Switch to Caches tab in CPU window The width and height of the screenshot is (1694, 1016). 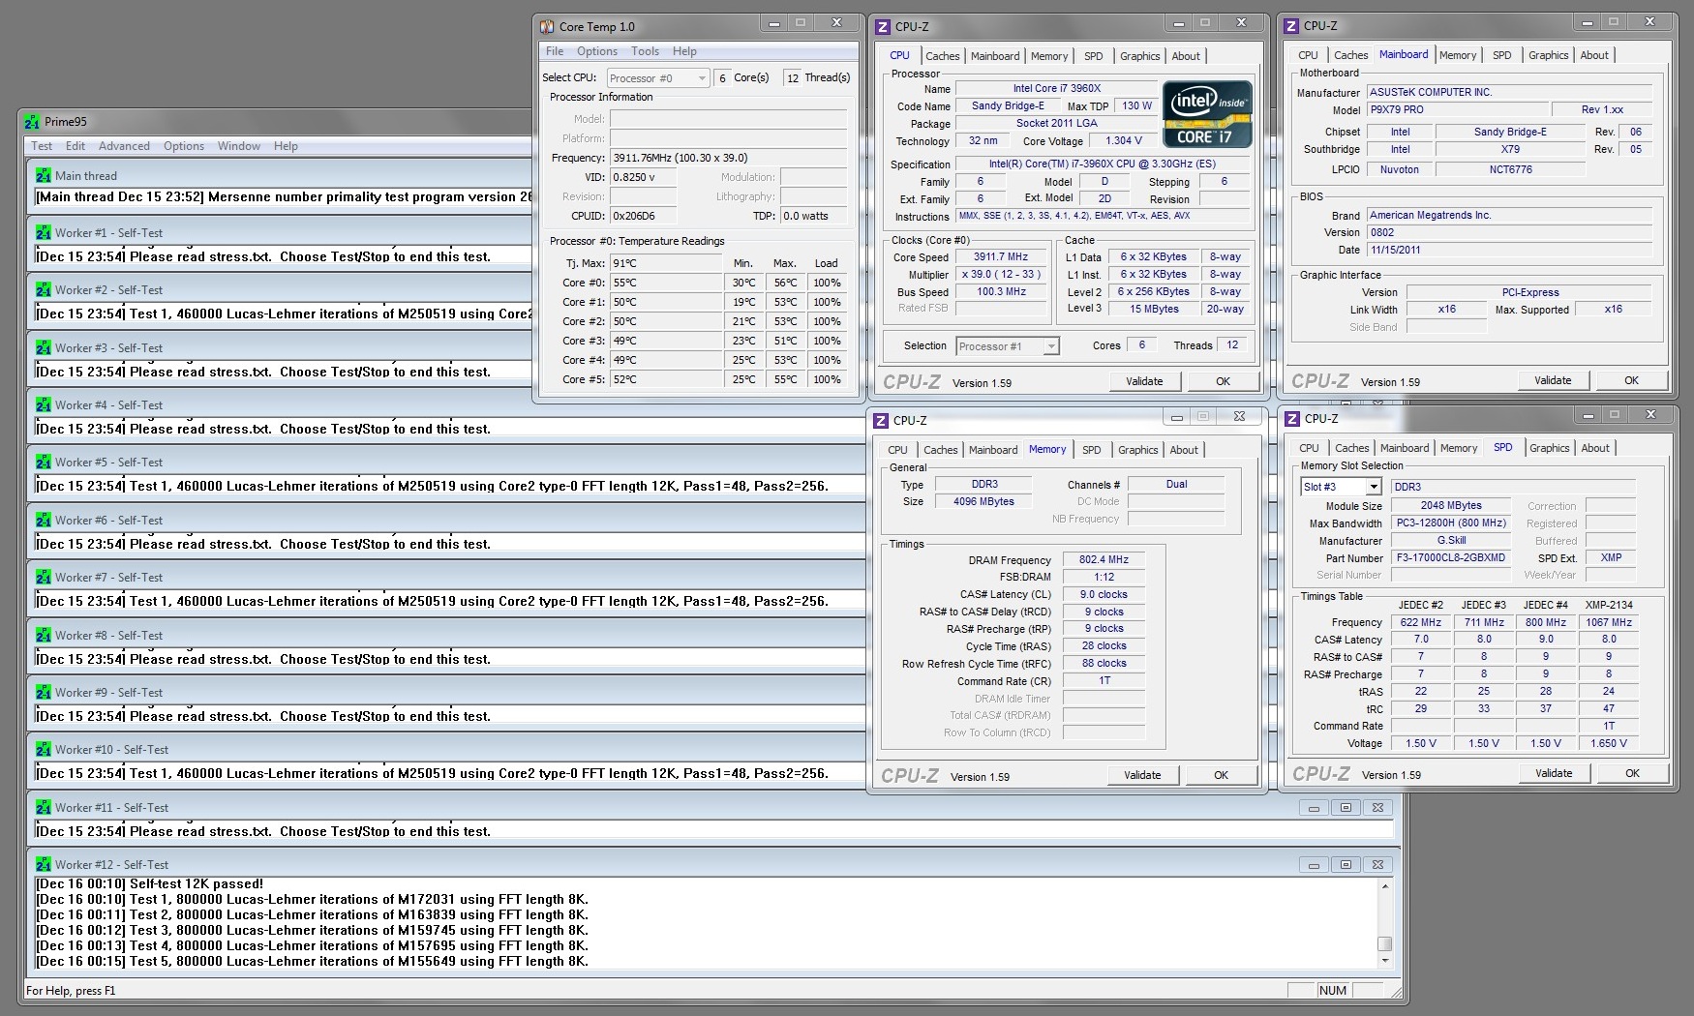942,56
